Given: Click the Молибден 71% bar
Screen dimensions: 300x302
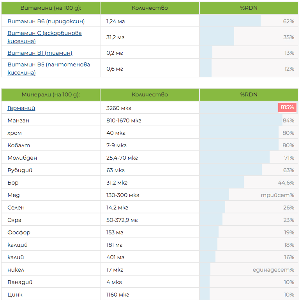Looking at the screenshot, I should 235,158.
